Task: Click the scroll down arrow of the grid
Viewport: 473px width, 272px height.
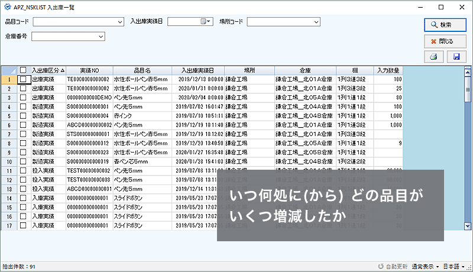Action: coord(468,226)
